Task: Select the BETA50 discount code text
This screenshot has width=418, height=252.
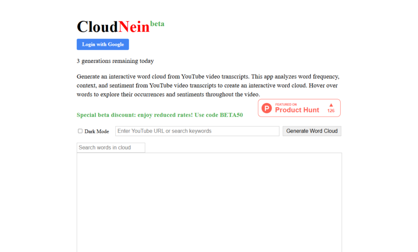Action: click(x=231, y=115)
